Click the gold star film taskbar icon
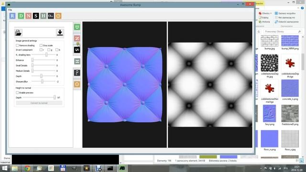The width and height of the screenshot is (306, 172). tap(87, 168)
